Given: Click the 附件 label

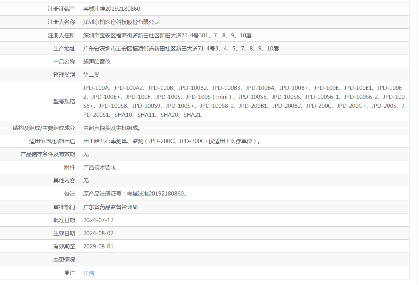Looking at the screenshot, I should click(x=70, y=167).
